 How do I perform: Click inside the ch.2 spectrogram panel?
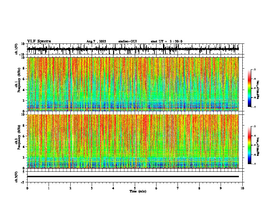click(133, 141)
